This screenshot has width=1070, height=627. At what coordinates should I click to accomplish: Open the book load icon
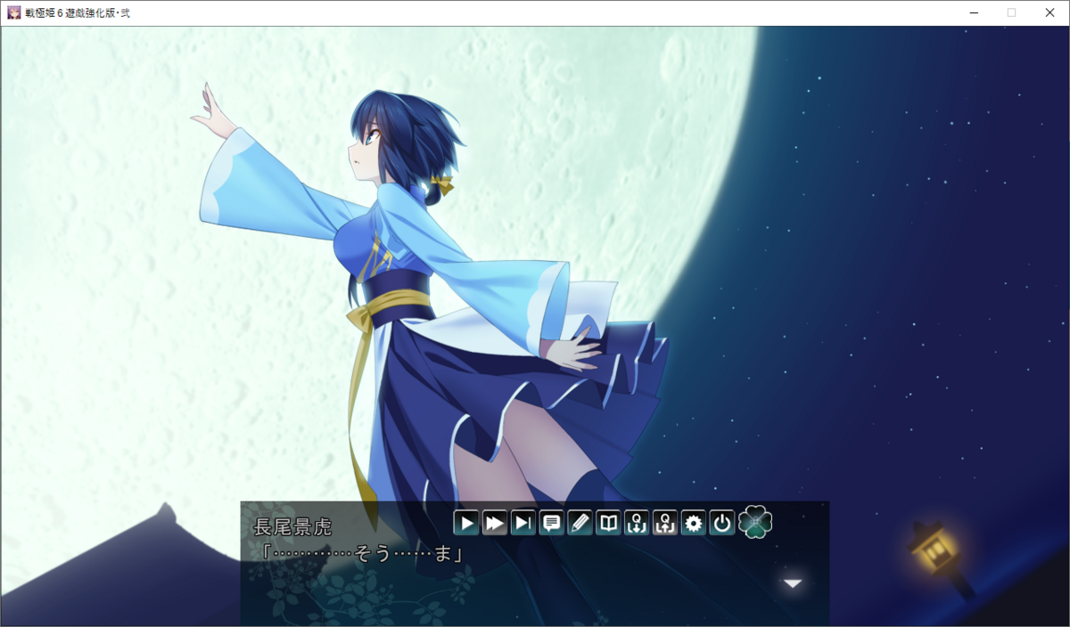[x=608, y=523]
